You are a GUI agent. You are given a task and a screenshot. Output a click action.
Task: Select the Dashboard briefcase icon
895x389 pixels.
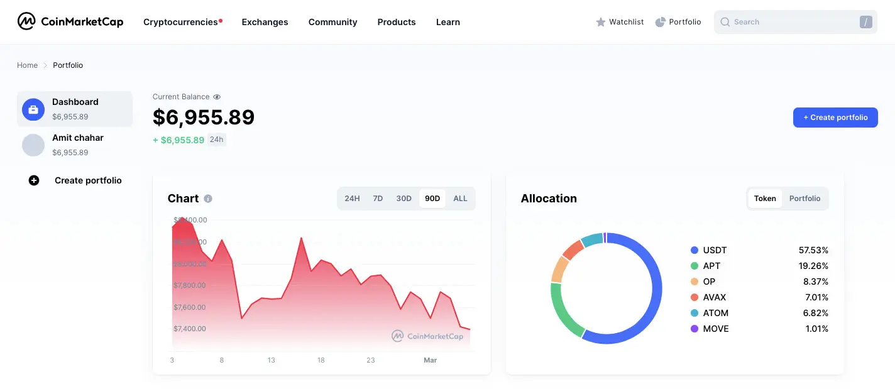pyautogui.click(x=33, y=109)
